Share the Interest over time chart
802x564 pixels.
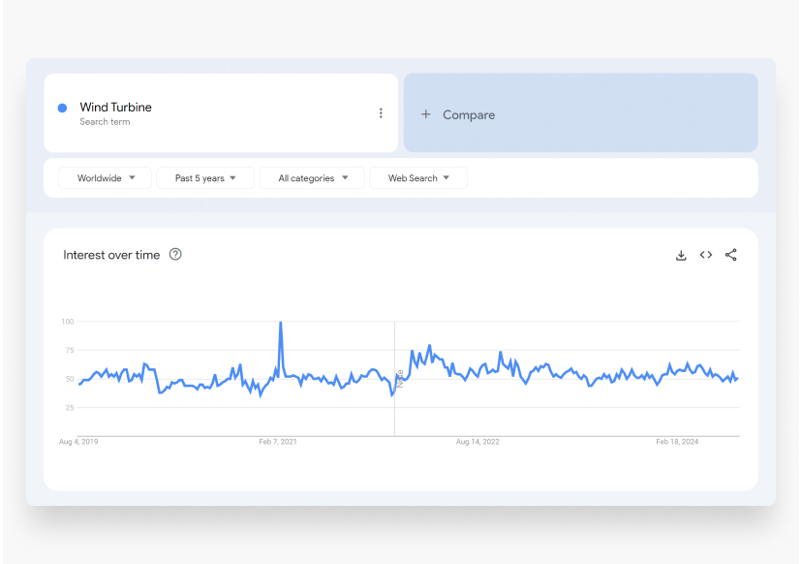[x=731, y=255]
